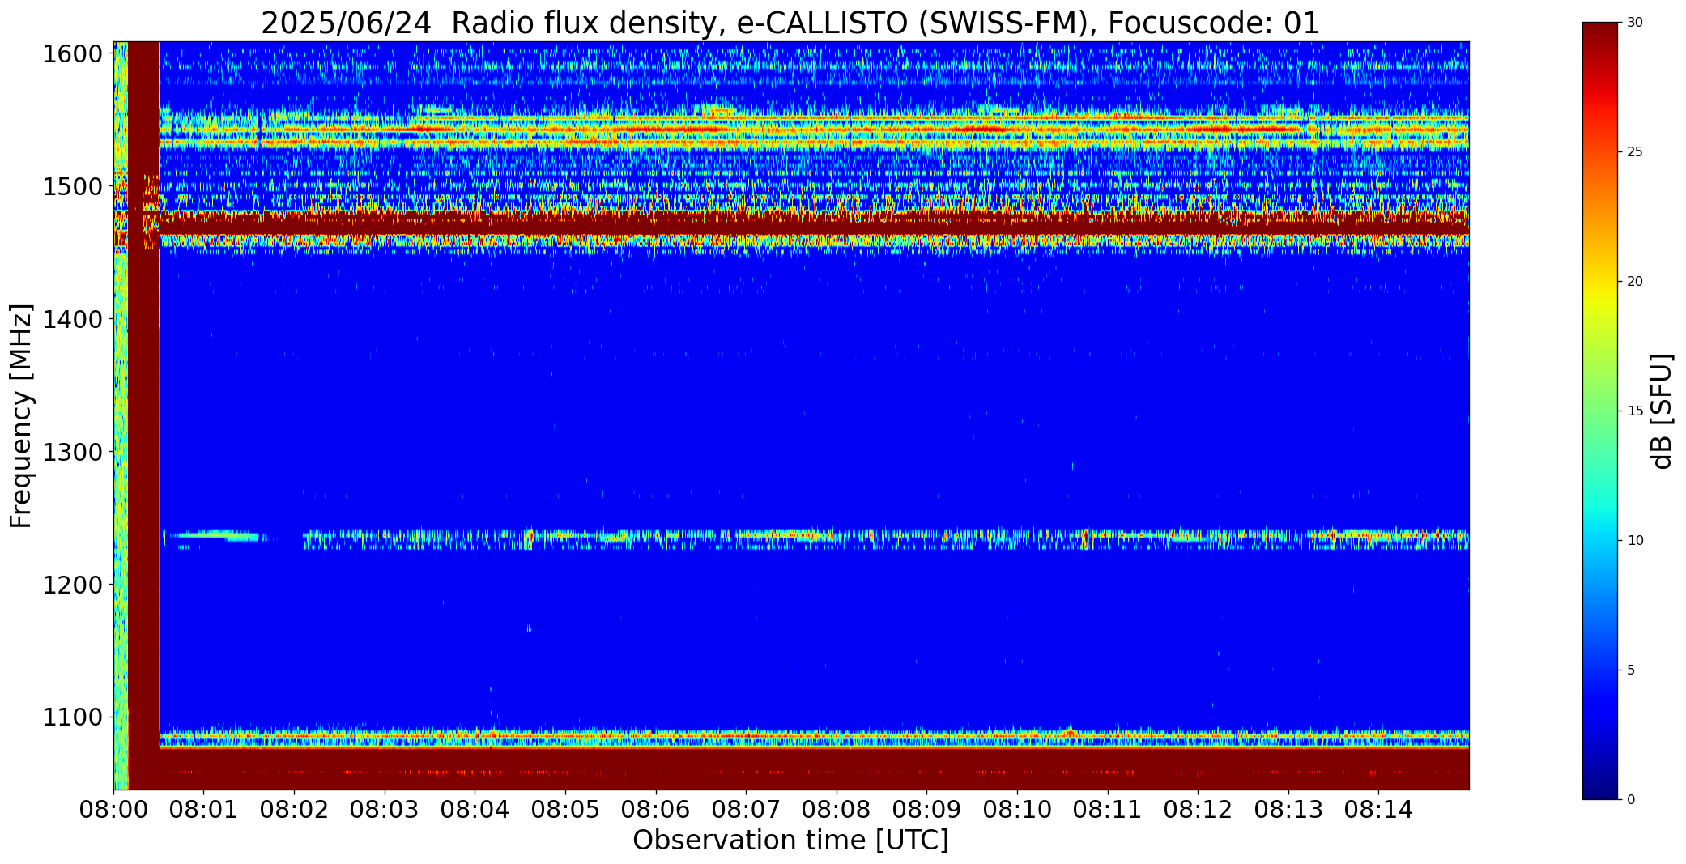
Task: Click the thin yellow band near 1085 MHz
Action: pyautogui.click(x=814, y=735)
